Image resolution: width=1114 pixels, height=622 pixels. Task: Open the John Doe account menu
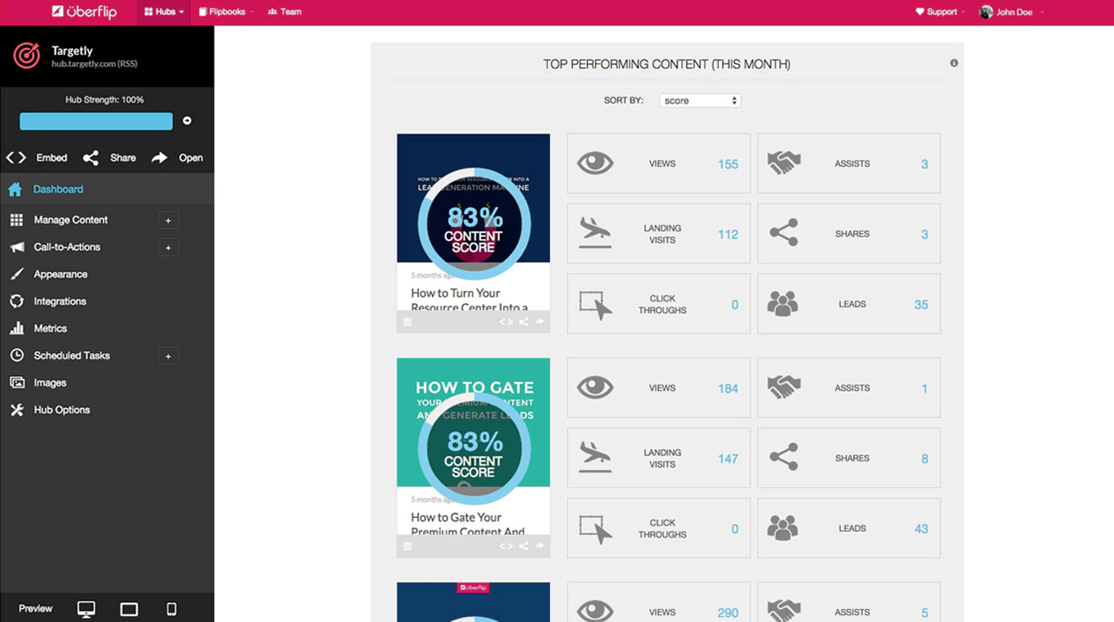click(x=1012, y=12)
